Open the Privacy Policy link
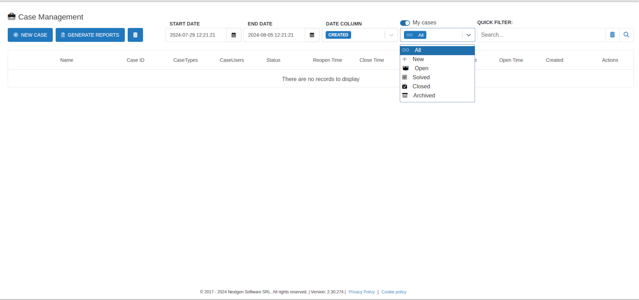The width and height of the screenshot is (639, 300). pos(362,292)
